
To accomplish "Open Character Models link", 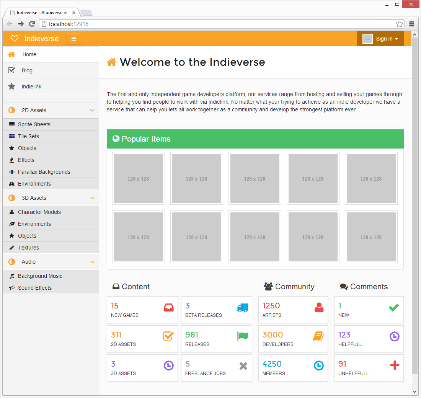I will click(51, 212).
